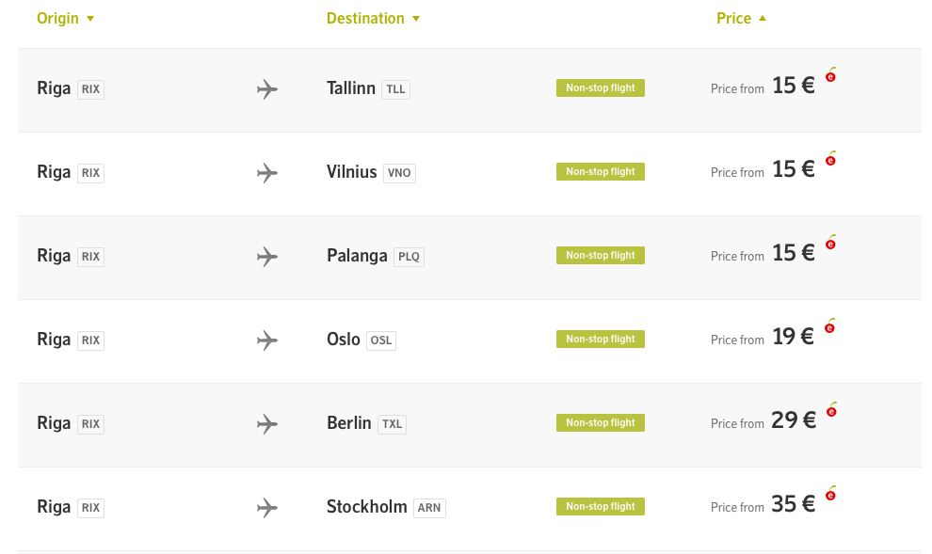This screenshot has height=554, width=932.
Task: Click the Non-stop flight badge for Oslo
Action: tap(601, 340)
